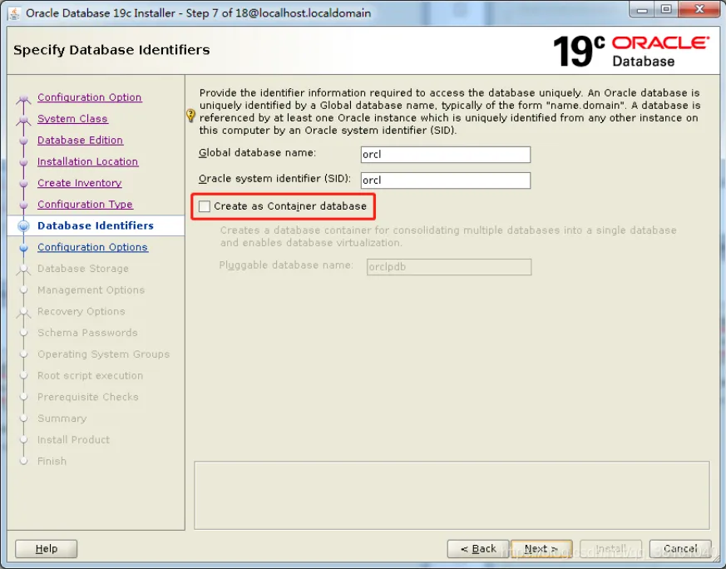Click the Database Identifiers step bullet icon
The image size is (726, 569).
click(23, 226)
